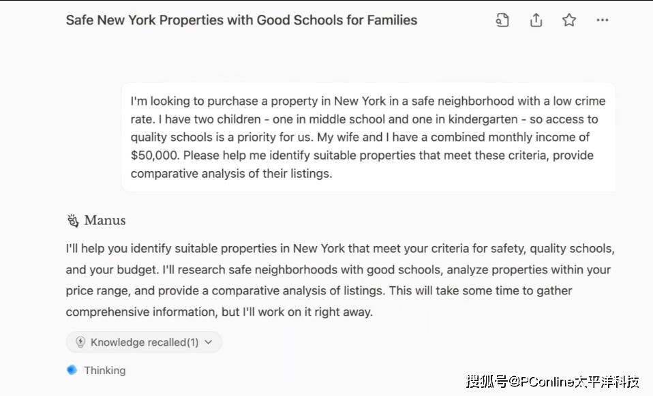This screenshot has height=396, width=653.
Task: Click the reply line starting "comprehensive information"
Action: tap(219, 311)
